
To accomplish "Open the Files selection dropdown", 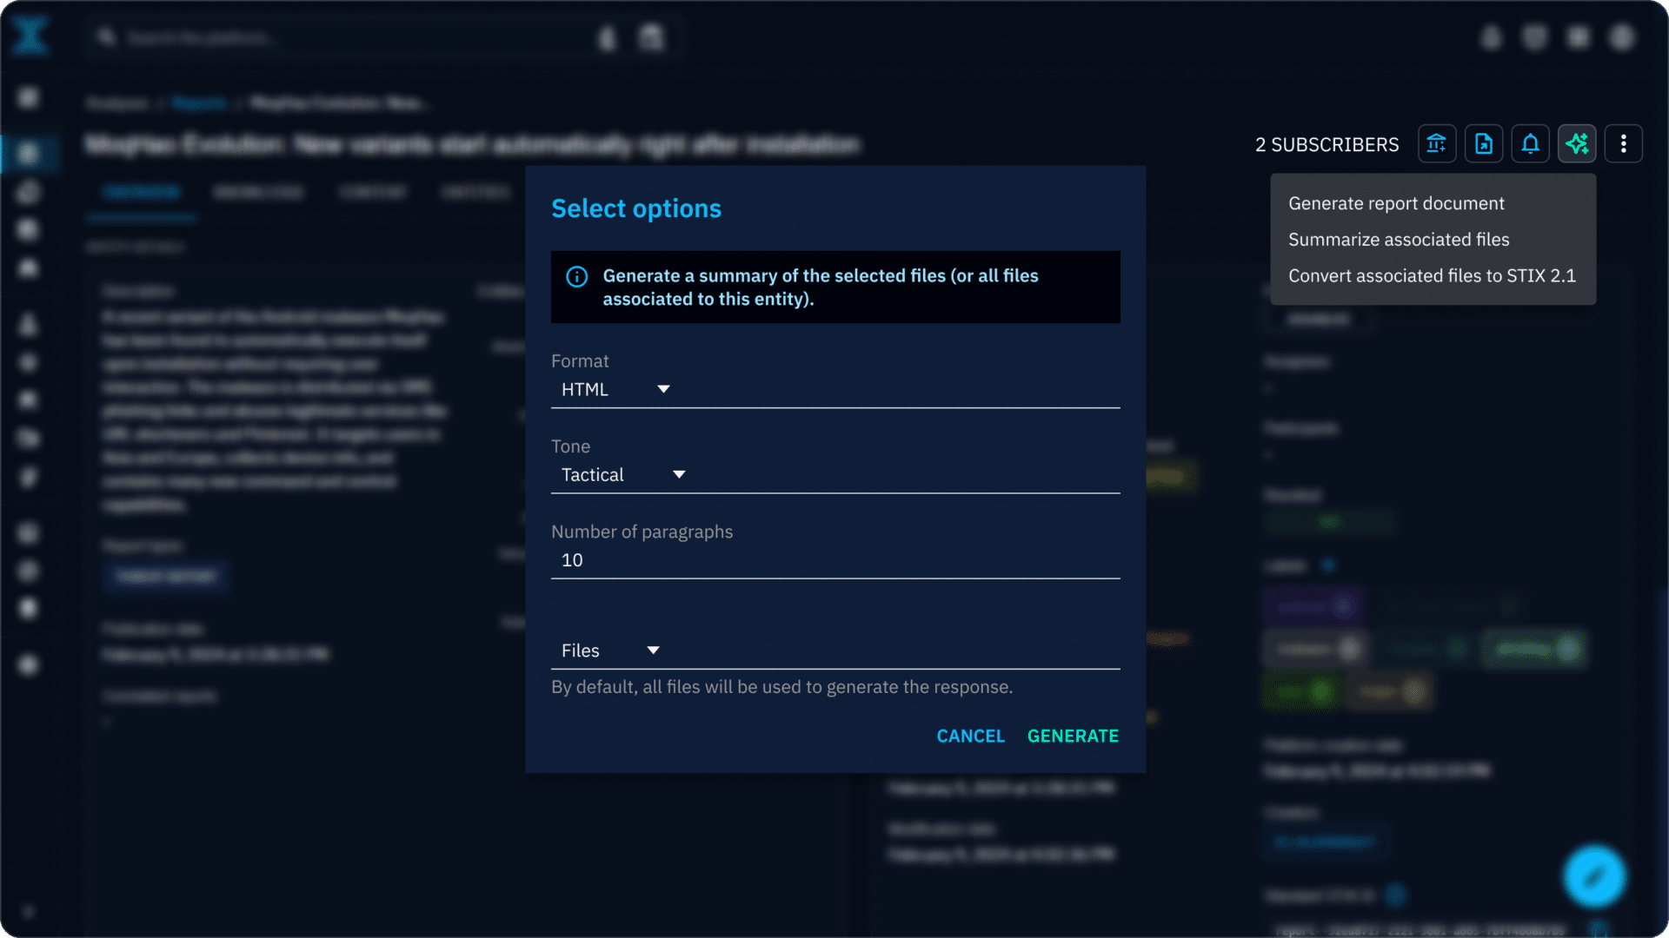I will (610, 651).
